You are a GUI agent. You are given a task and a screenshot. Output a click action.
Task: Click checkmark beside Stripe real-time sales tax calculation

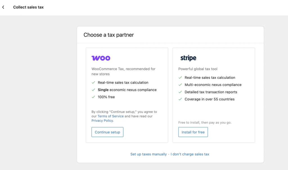coord(180,78)
